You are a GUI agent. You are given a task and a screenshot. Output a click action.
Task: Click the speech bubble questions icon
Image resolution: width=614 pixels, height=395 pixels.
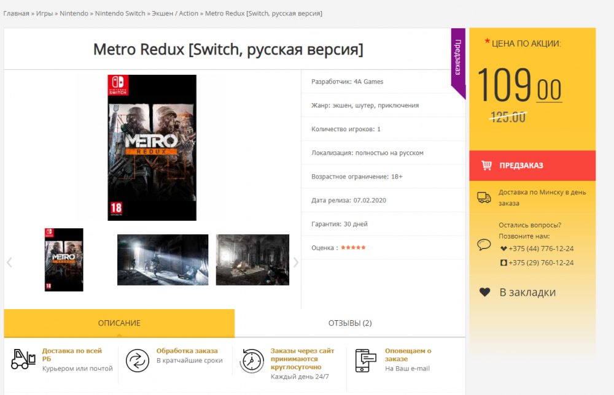484,244
